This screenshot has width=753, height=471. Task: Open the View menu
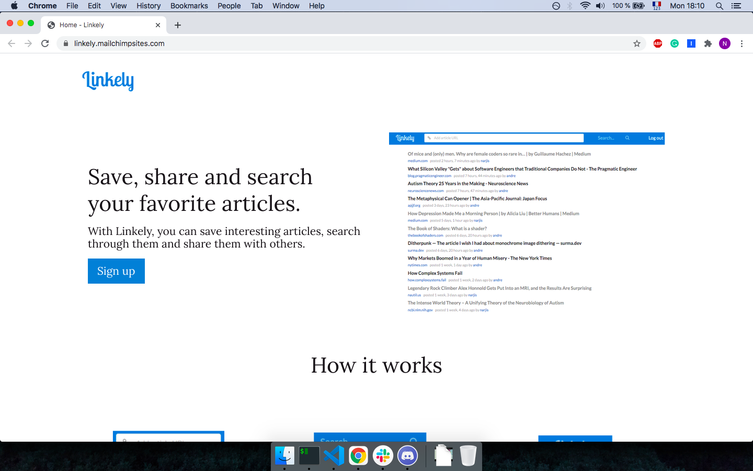click(x=119, y=6)
